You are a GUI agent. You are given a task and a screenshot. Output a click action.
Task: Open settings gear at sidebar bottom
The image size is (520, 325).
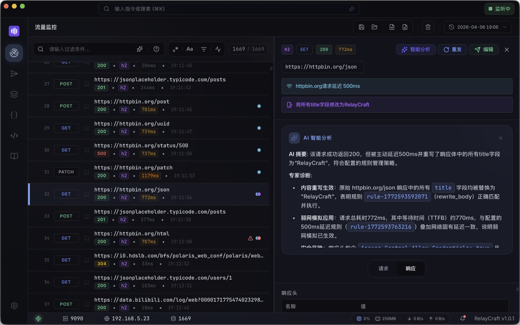[14, 306]
